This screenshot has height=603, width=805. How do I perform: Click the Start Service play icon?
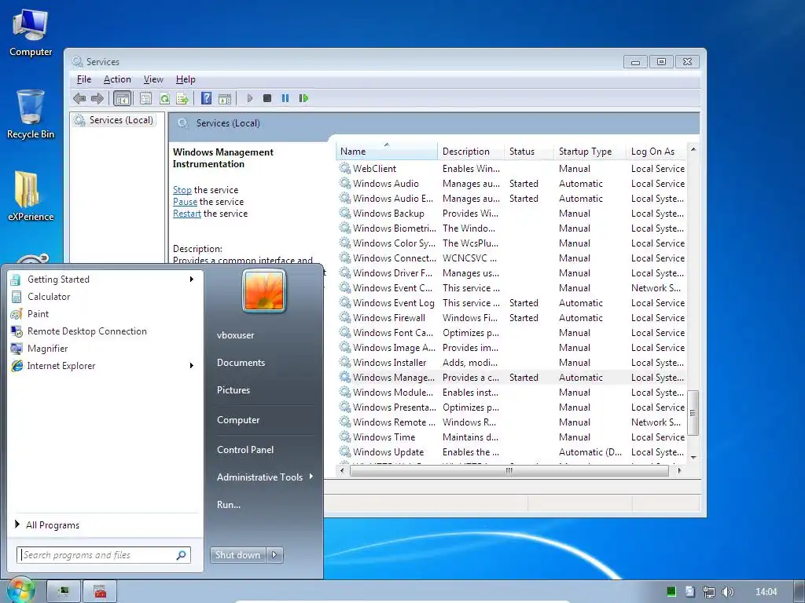250,98
